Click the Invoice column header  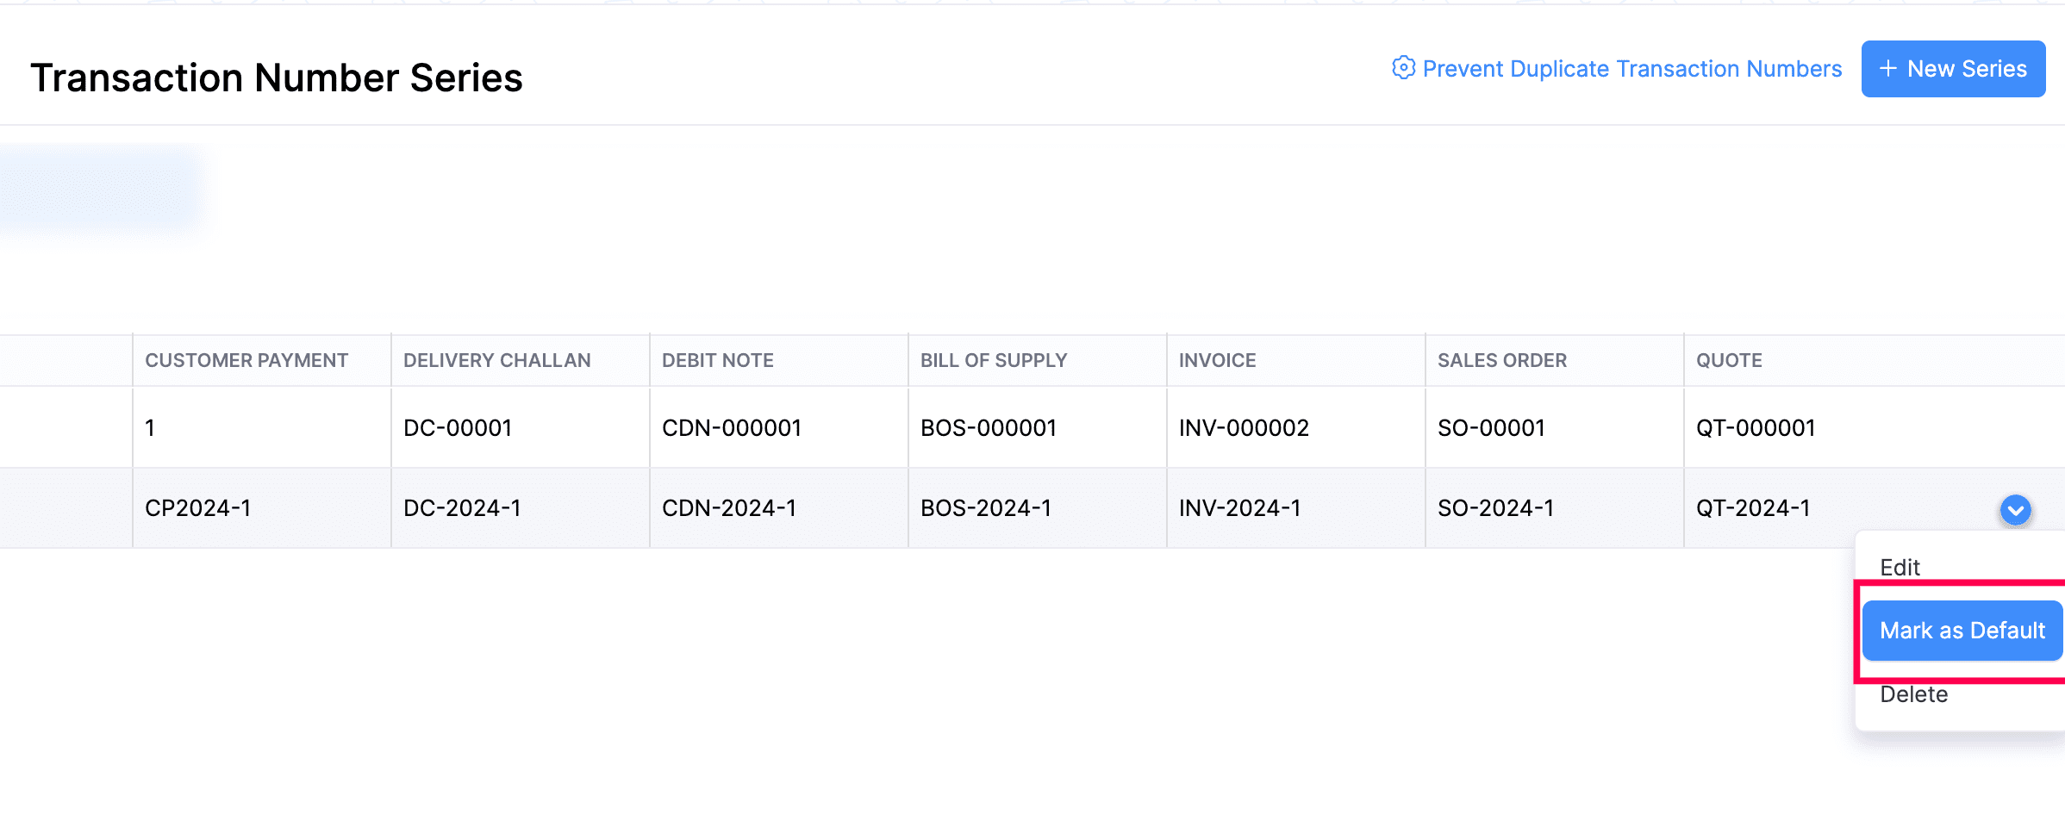[x=1217, y=360]
